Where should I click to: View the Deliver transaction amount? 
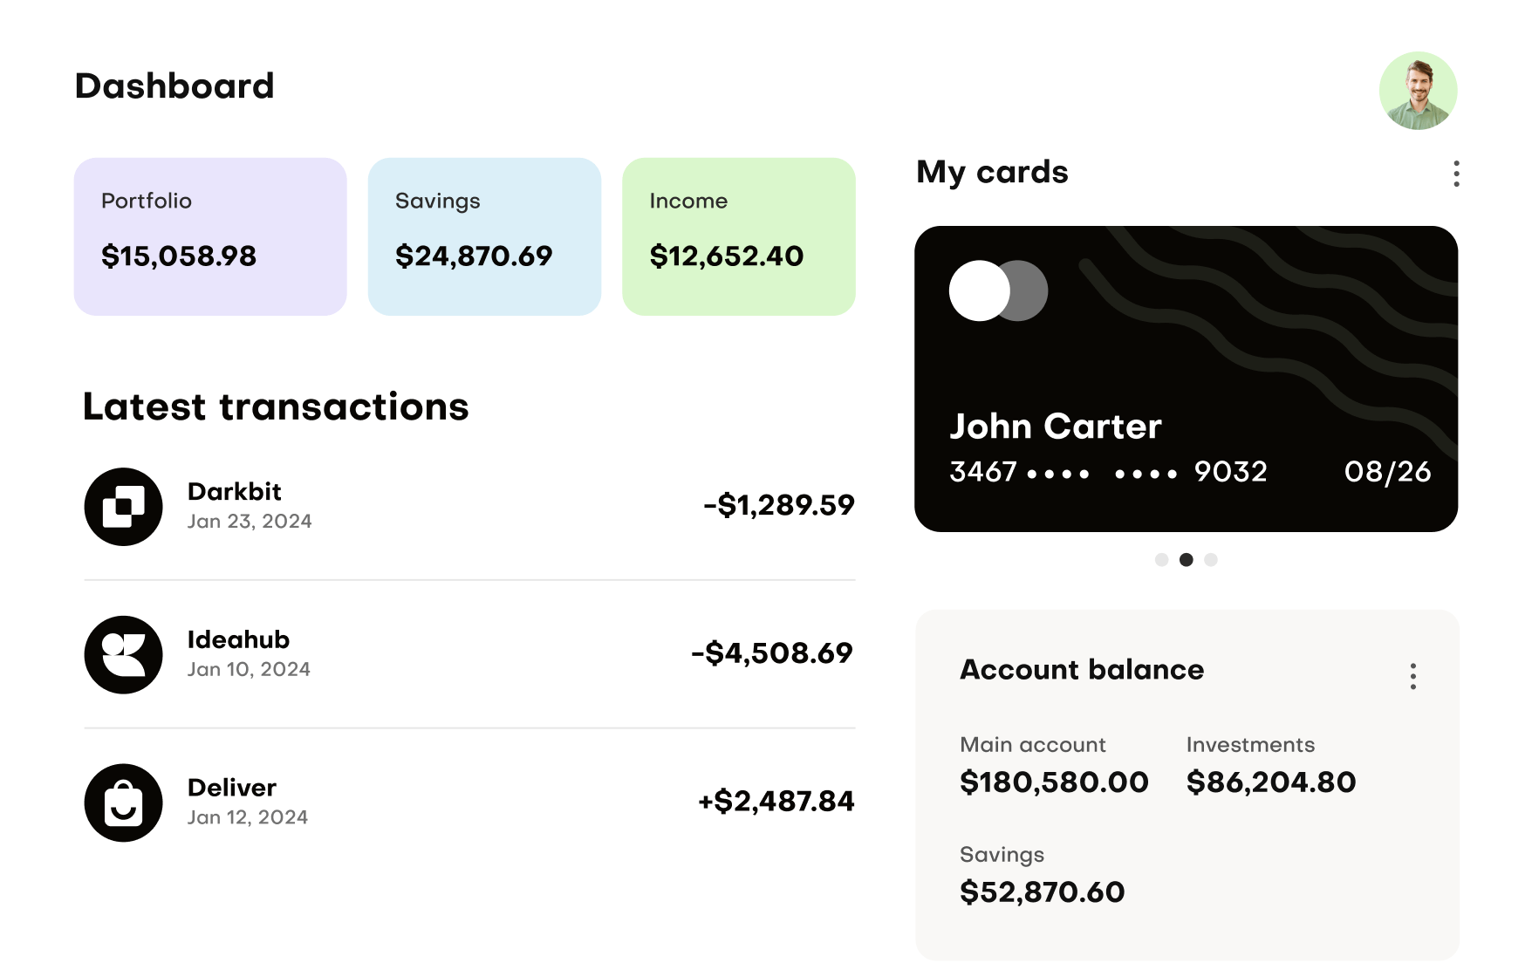tap(776, 801)
